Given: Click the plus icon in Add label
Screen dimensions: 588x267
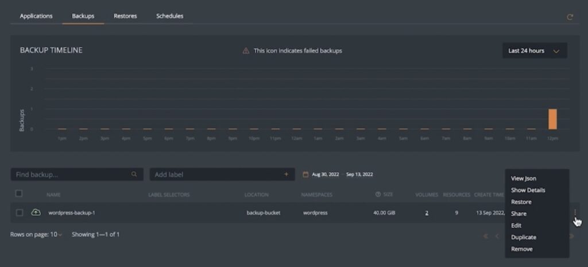Looking at the screenshot, I should tap(286, 174).
